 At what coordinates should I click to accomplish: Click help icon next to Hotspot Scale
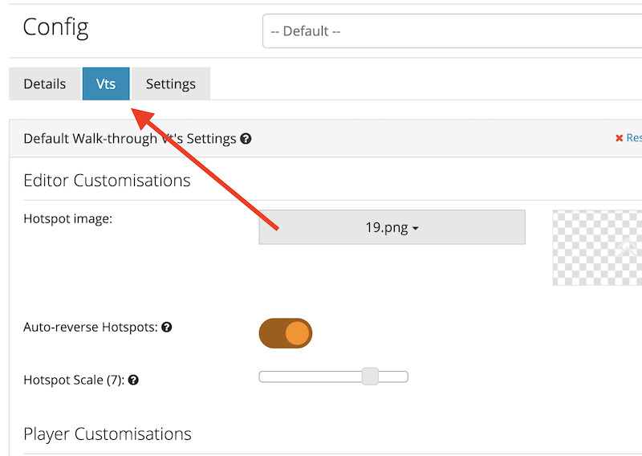click(133, 380)
